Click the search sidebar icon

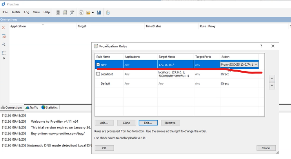click(4, 44)
